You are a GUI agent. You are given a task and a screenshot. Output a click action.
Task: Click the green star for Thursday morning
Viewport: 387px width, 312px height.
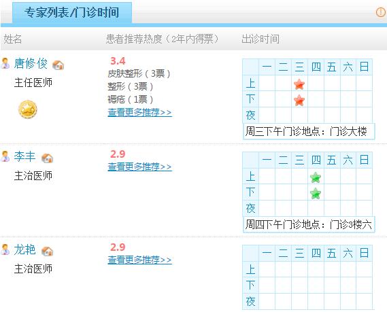[x=316, y=177]
